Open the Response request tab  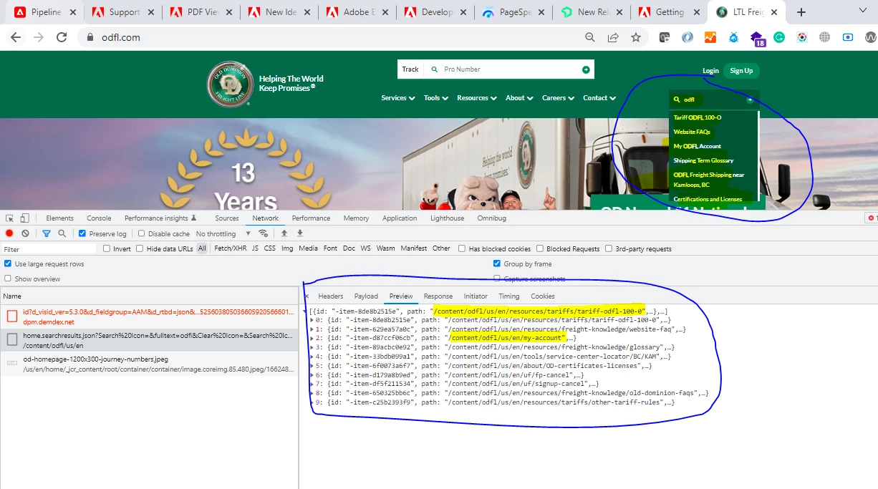(438, 296)
